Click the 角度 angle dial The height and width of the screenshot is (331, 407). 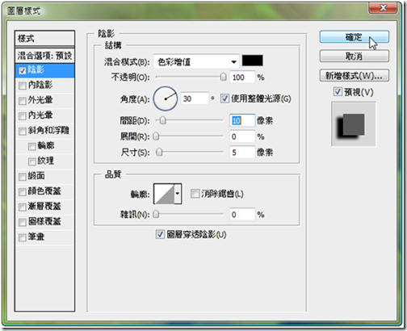point(166,98)
